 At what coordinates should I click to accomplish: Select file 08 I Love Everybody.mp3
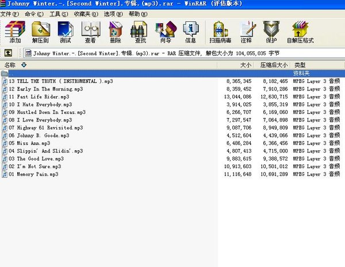(40, 120)
